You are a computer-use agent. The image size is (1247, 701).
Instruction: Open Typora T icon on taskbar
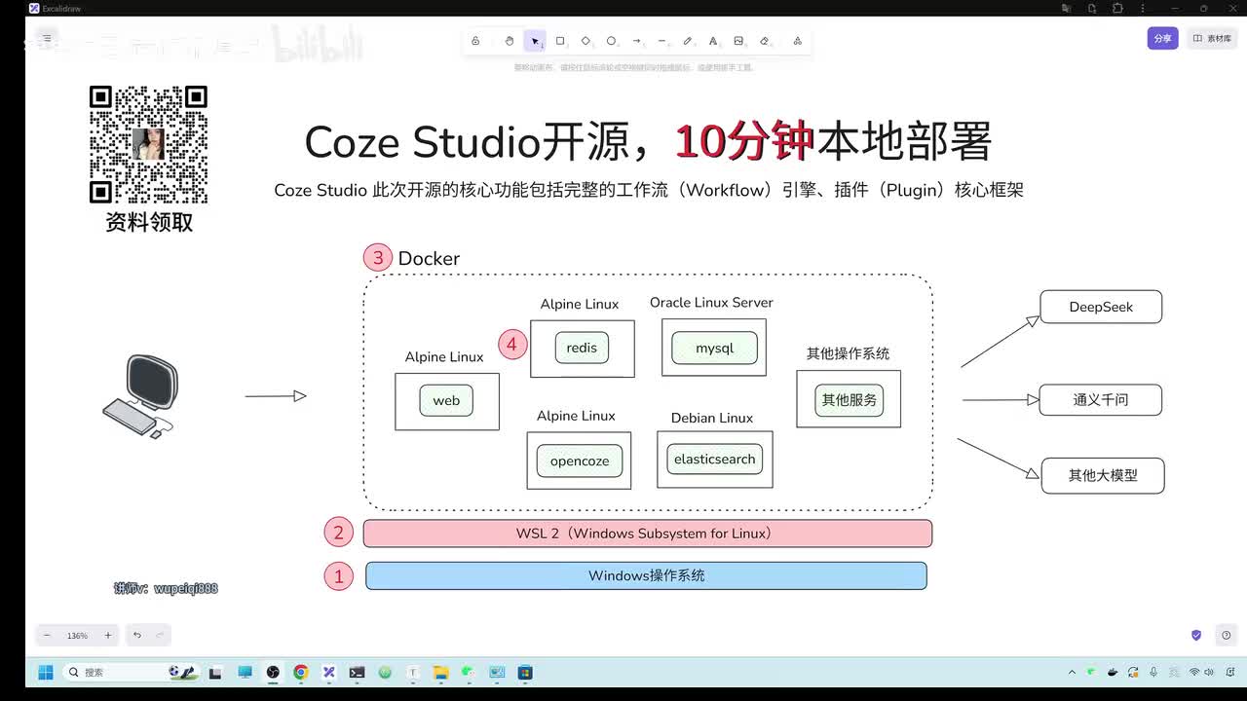413,672
